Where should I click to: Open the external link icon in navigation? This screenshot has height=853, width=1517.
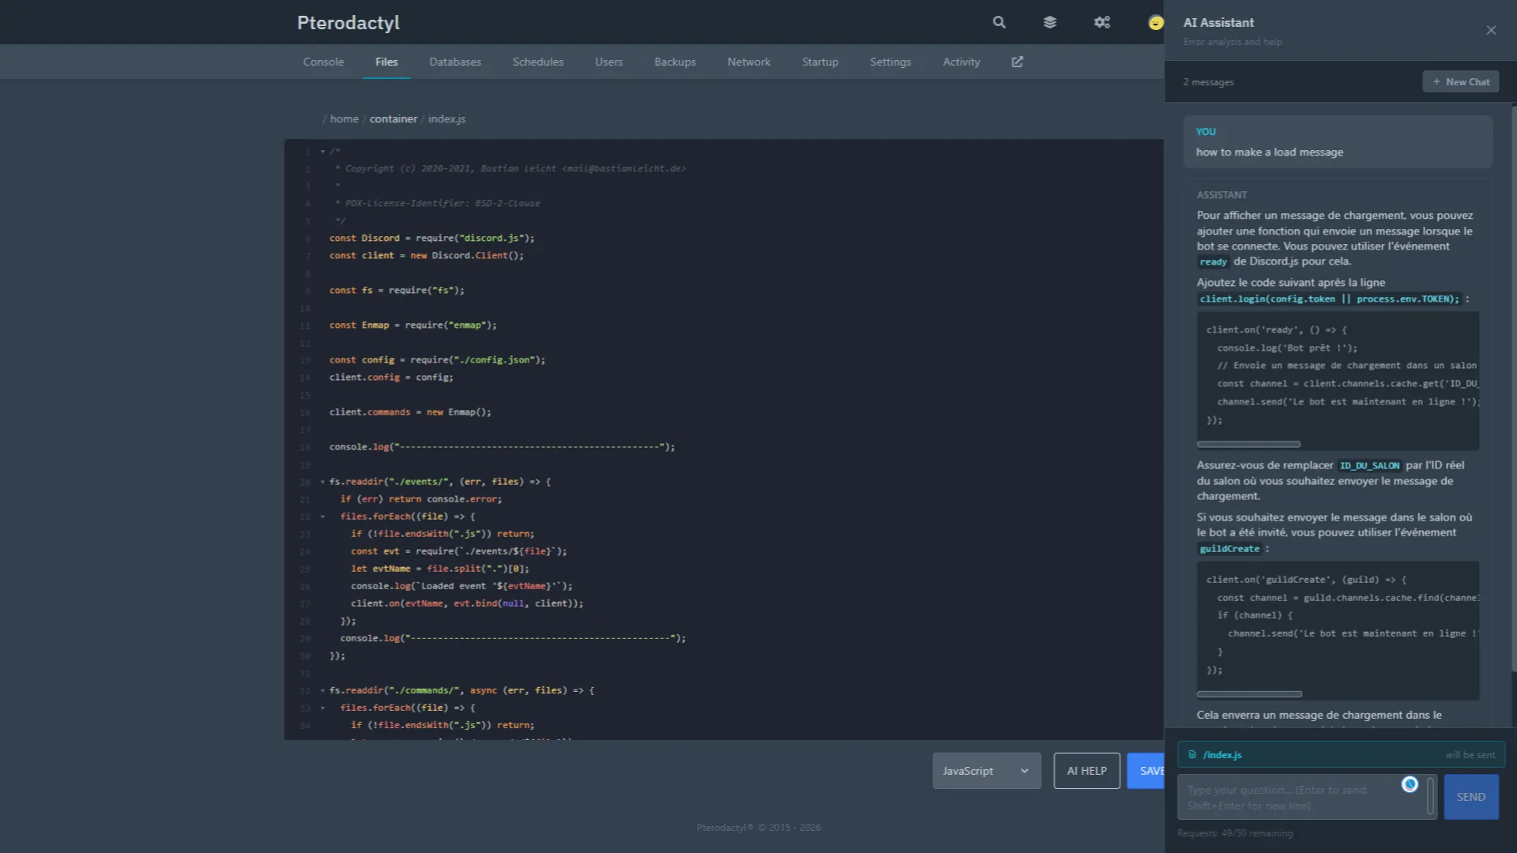coord(1017,62)
